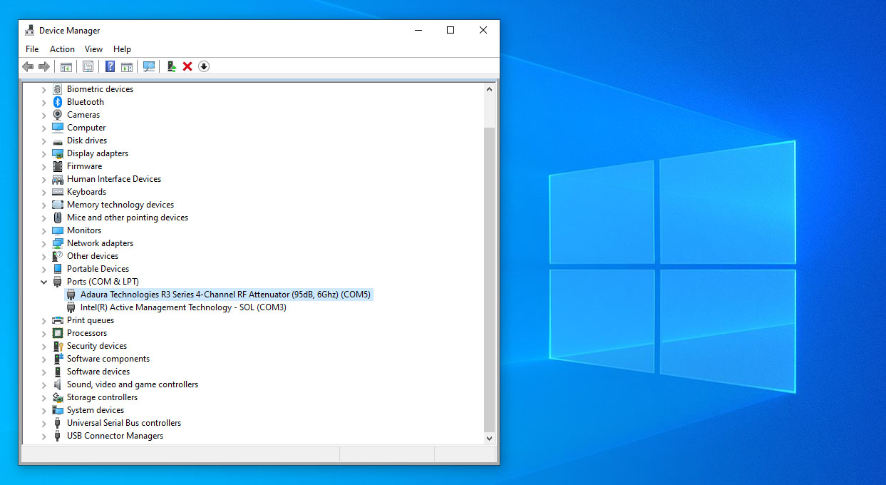Select the Software devices label

coord(98,372)
